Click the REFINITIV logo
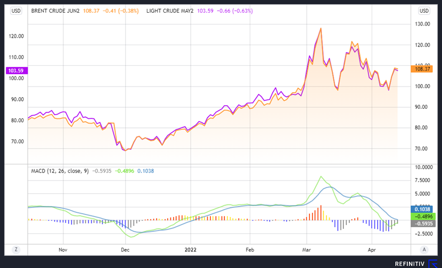 [x=416, y=264]
